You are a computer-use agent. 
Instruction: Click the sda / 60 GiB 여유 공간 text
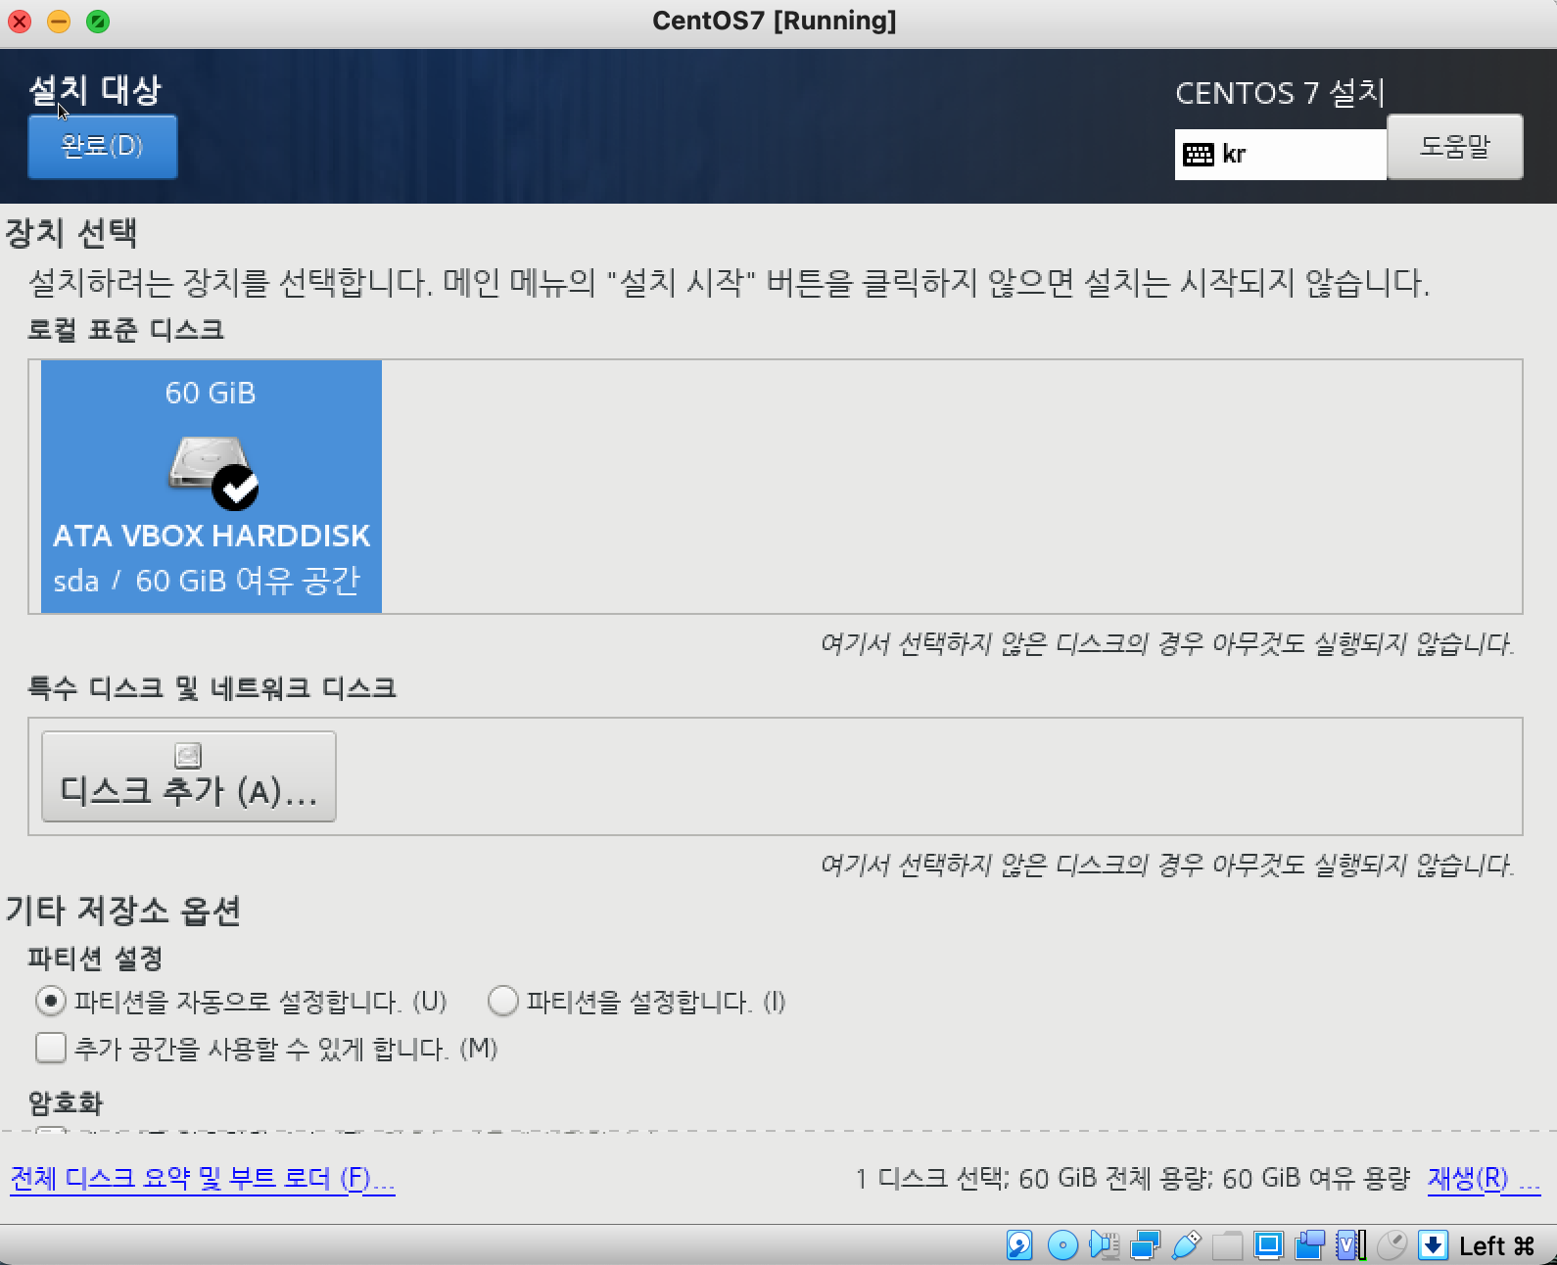(x=208, y=581)
